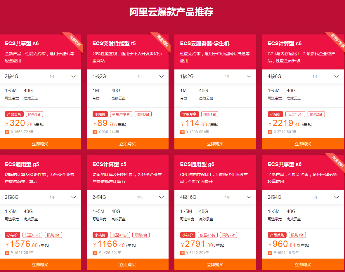The height and width of the screenshot is (272, 345).
Task: Click the 省 savings icon beside ¥4691.16/3年
Action: tap(270, 253)
